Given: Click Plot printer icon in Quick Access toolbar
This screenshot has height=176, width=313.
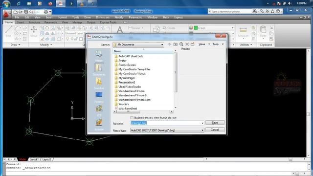Looking at the screenshot, I should coord(45,12).
